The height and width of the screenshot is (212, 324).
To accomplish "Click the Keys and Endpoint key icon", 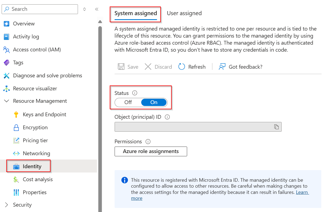I will click(x=16, y=115).
